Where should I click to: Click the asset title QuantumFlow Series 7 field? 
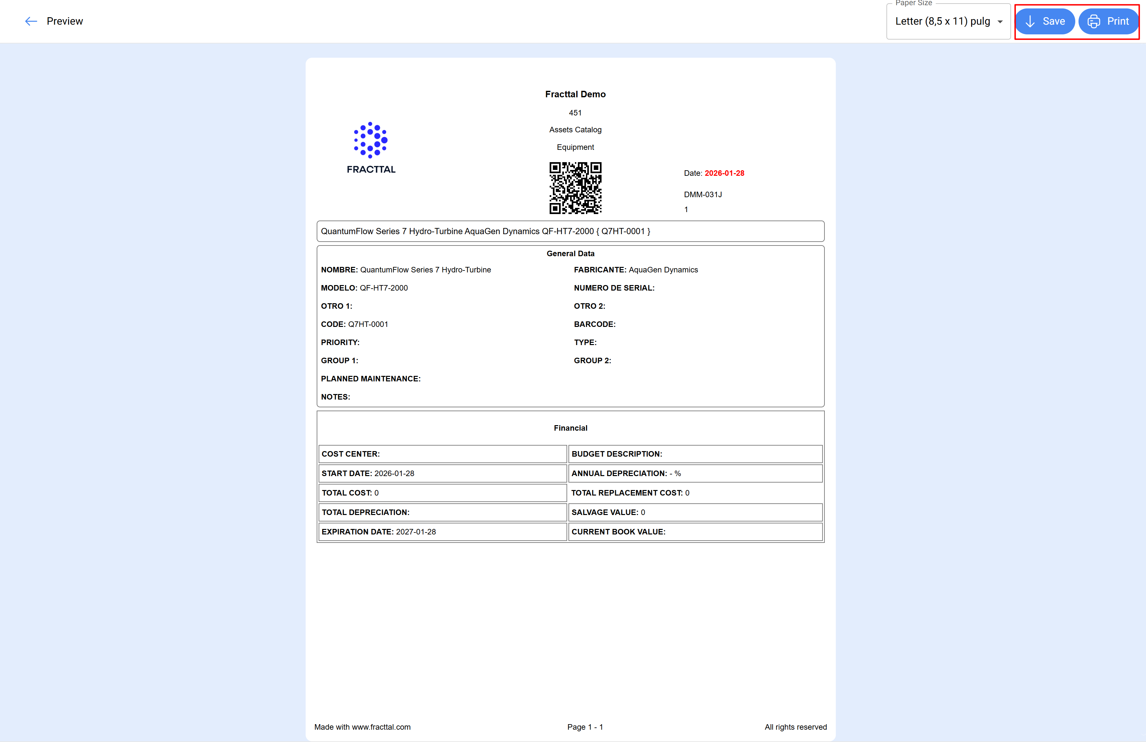point(486,231)
